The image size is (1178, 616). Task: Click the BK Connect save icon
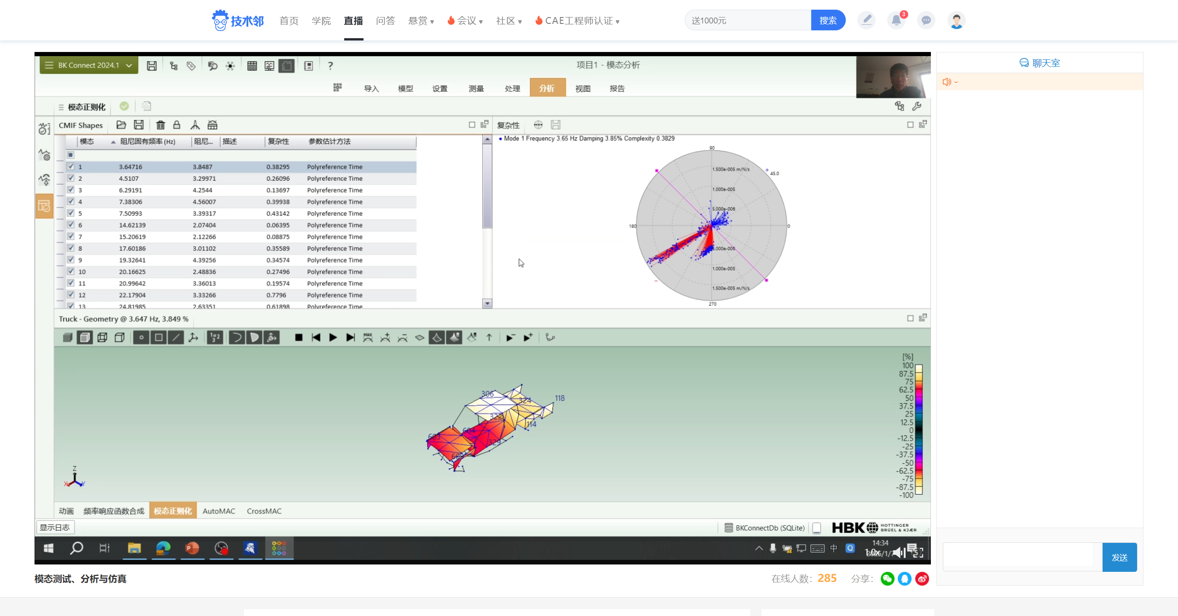coord(151,66)
